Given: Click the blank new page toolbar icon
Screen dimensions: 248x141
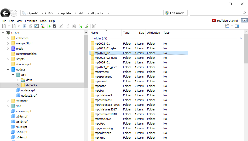Looking at the screenshot, I should click(4, 26).
